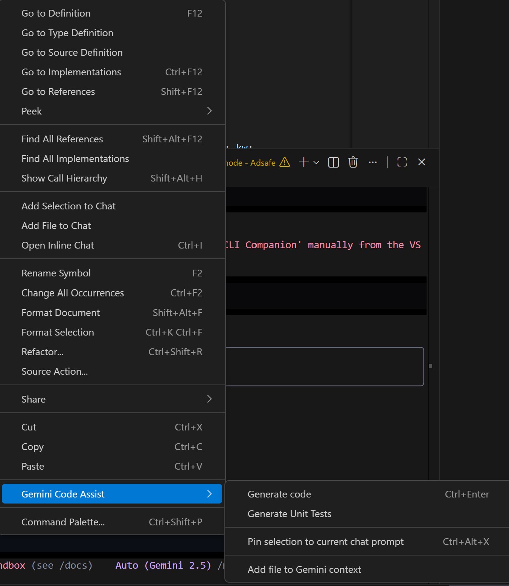Open Command Palette... entry
Image resolution: width=509 pixels, height=586 pixels.
pos(112,522)
